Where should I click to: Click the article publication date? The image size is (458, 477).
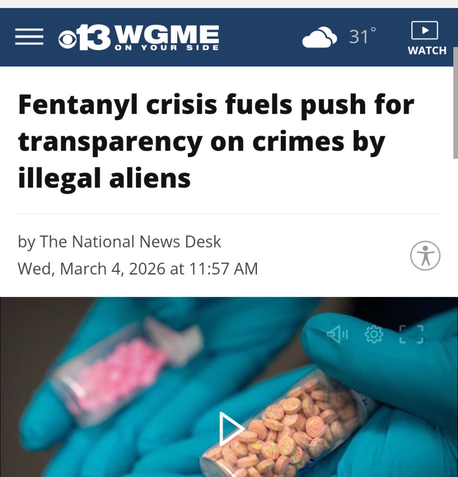pyautogui.click(x=138, y=269)
